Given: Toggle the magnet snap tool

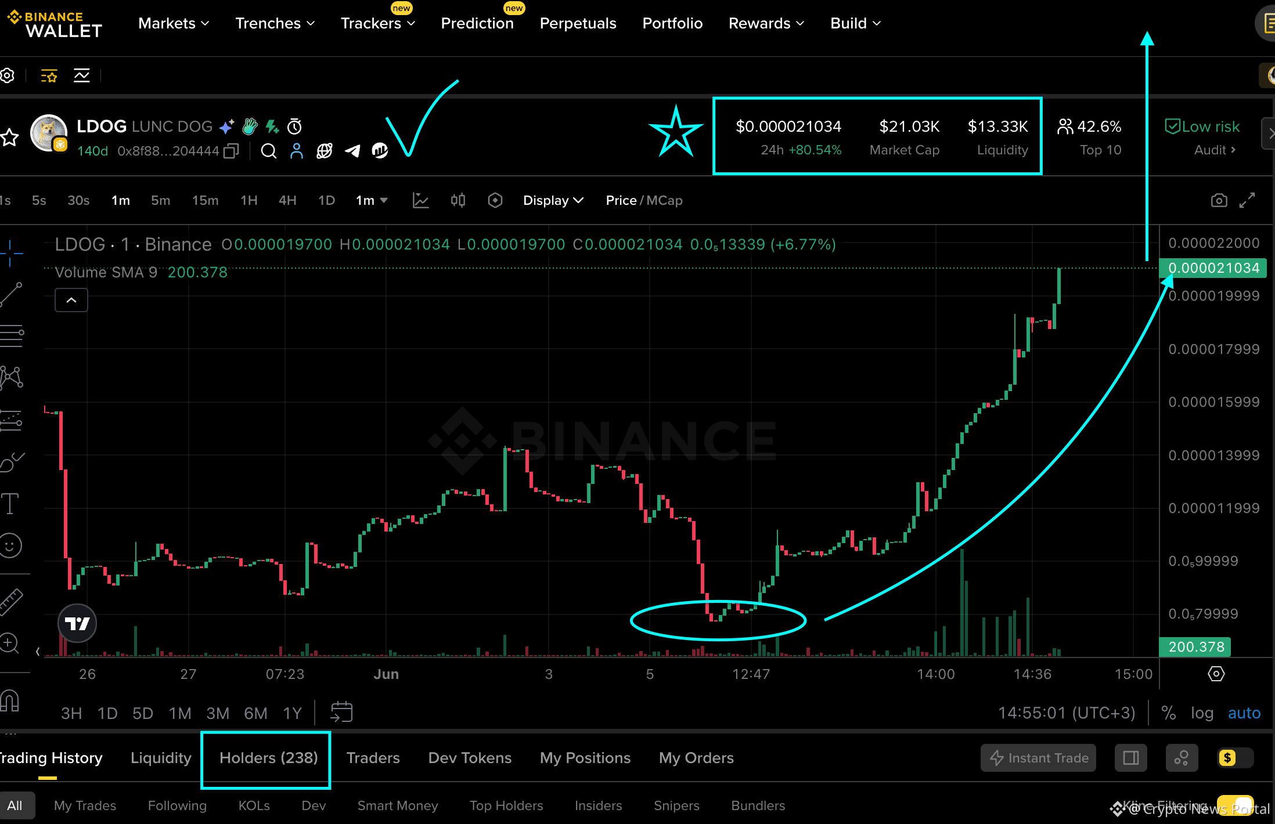Looking at the screenshot, I should pyautogui.click(x=10, y=701).
